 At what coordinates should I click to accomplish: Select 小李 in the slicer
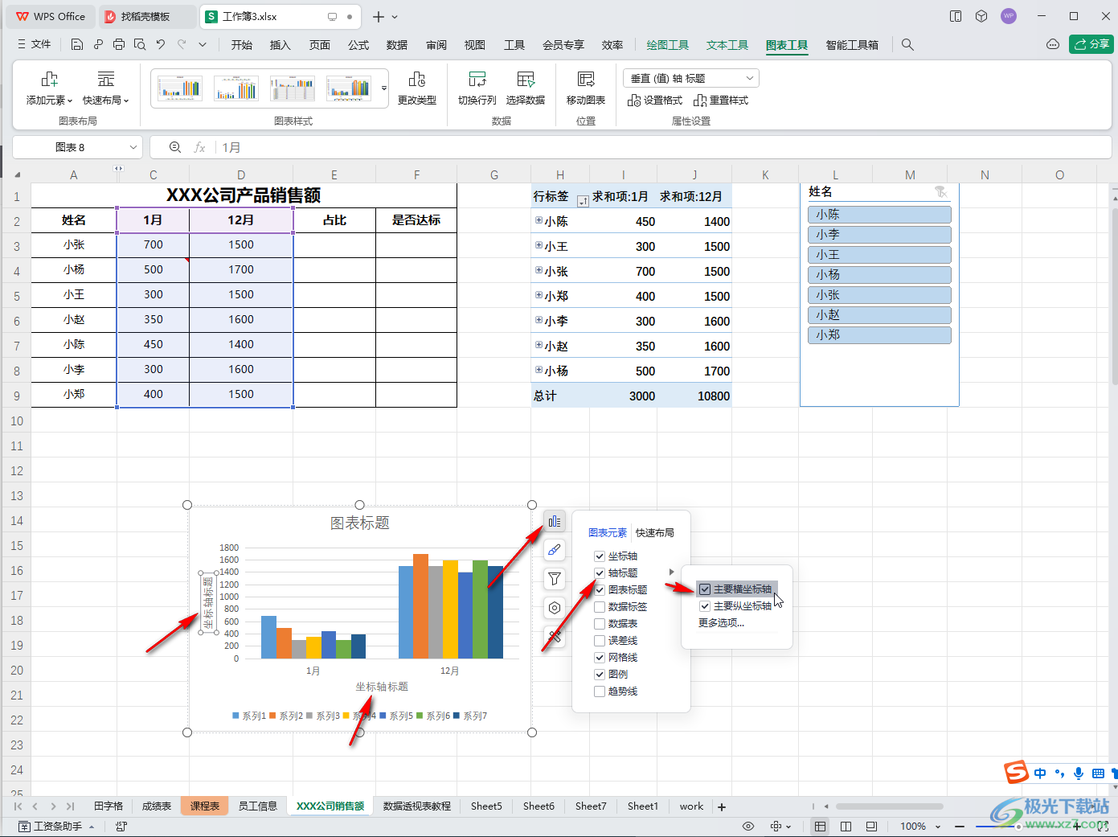(x=879, y=235)
